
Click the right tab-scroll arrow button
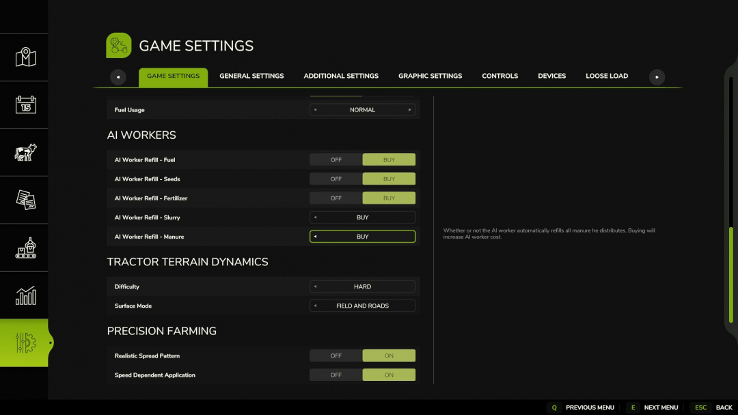click(657, 77)
